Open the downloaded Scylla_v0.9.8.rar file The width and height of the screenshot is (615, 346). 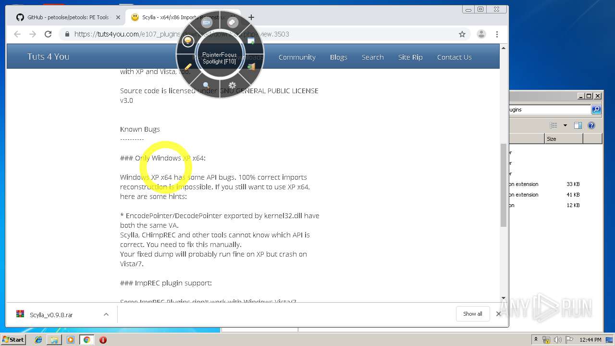51,315
